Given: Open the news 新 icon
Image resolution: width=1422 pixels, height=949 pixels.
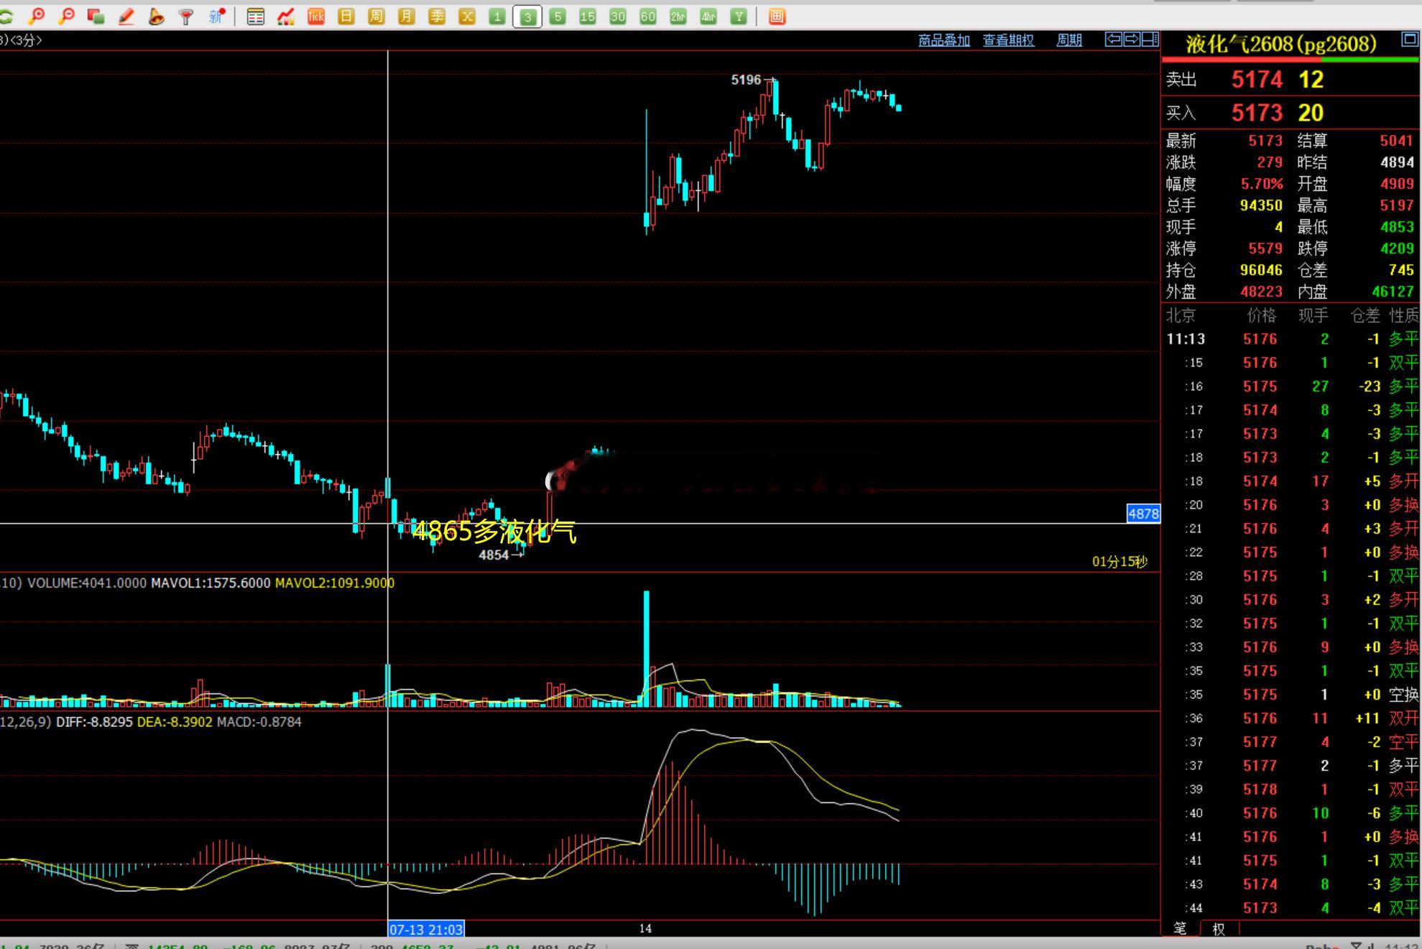Looking at the screenshot, I should pos(216,16).
